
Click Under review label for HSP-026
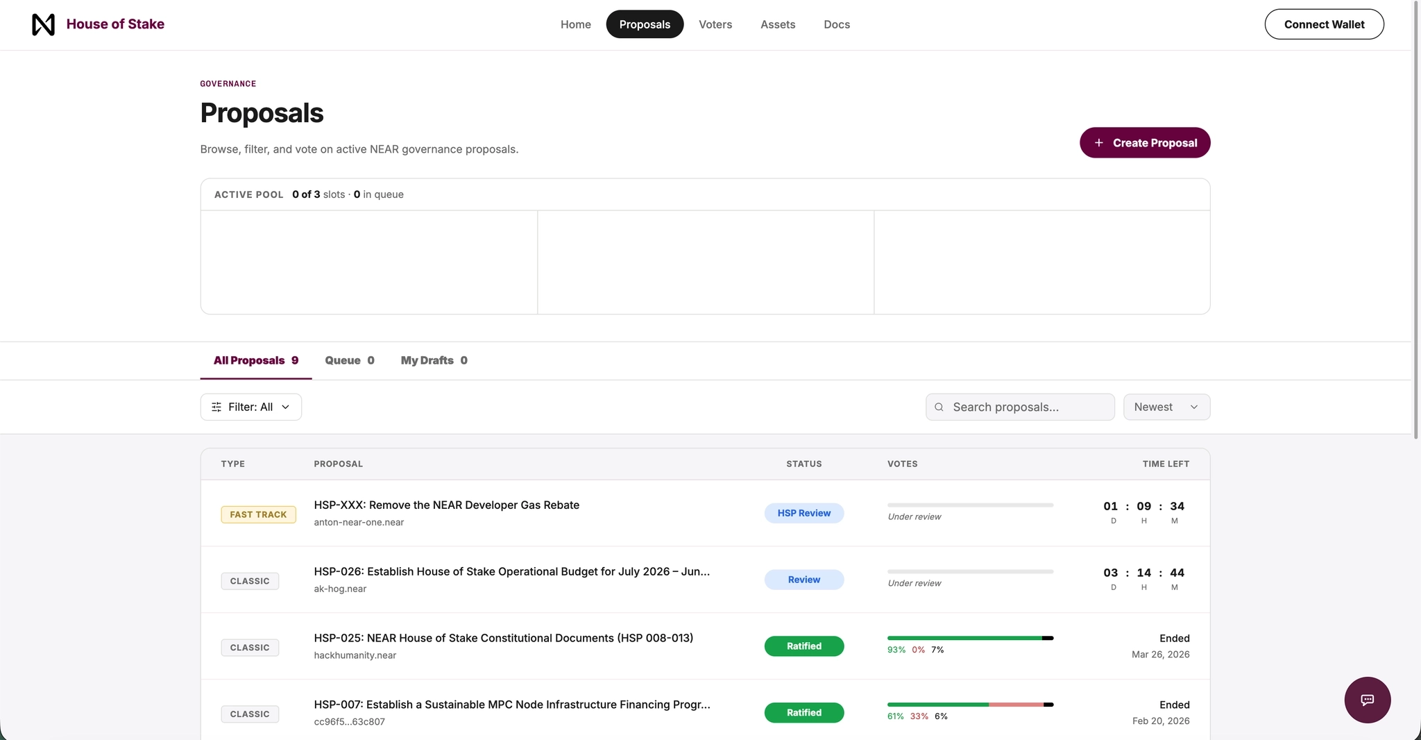914,584
